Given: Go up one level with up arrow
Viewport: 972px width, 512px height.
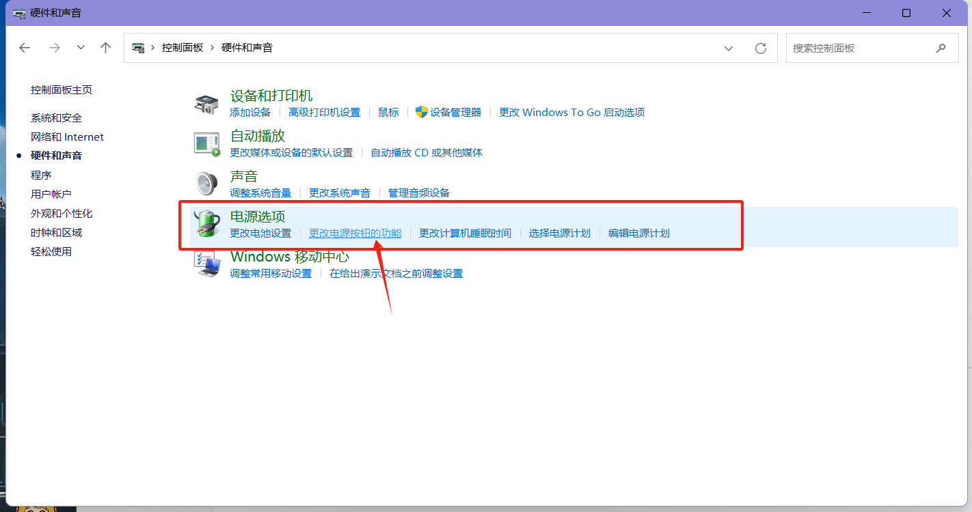Looking at the screenshot, I should point(105,48).
